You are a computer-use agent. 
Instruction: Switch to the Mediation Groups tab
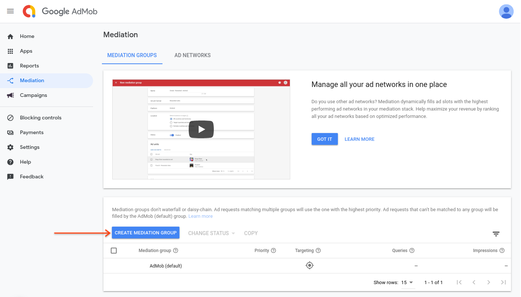click(x=132, y=55)
